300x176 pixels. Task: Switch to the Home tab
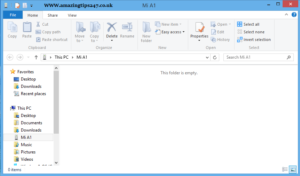pyautogui.click(x=32, y=15)
